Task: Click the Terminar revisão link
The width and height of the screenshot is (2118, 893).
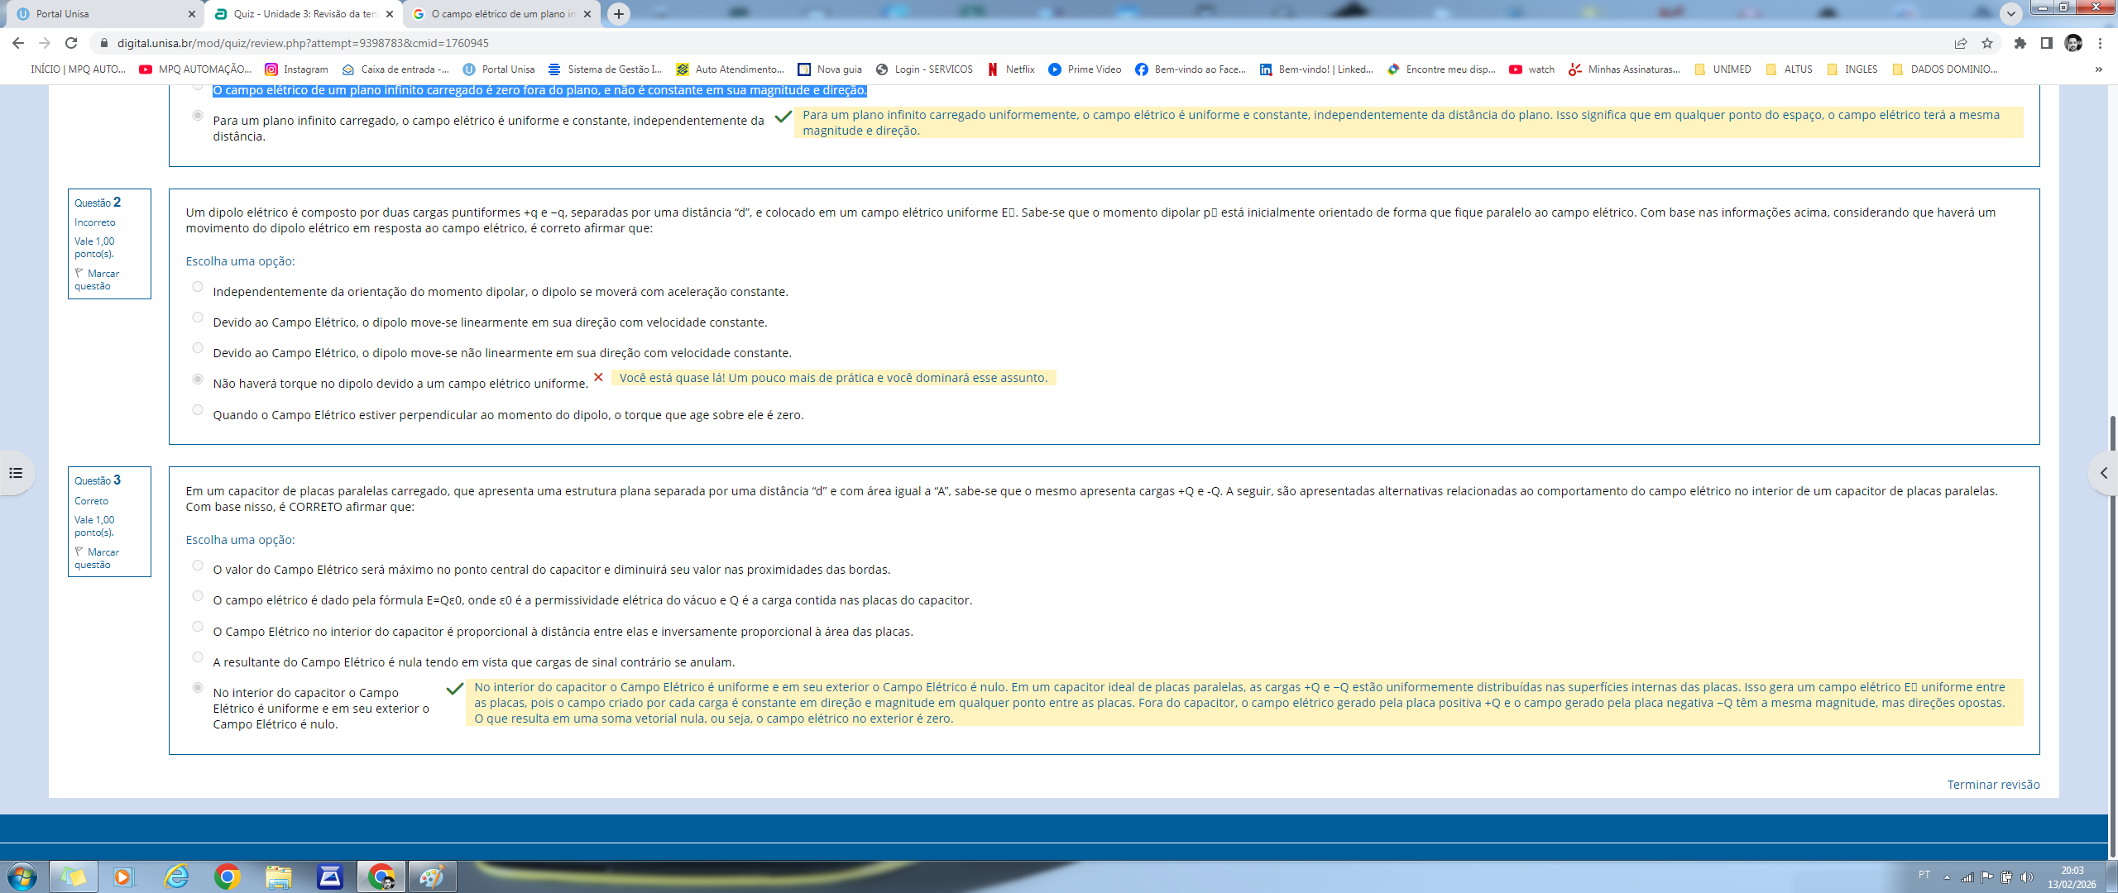Action: 1992,785
